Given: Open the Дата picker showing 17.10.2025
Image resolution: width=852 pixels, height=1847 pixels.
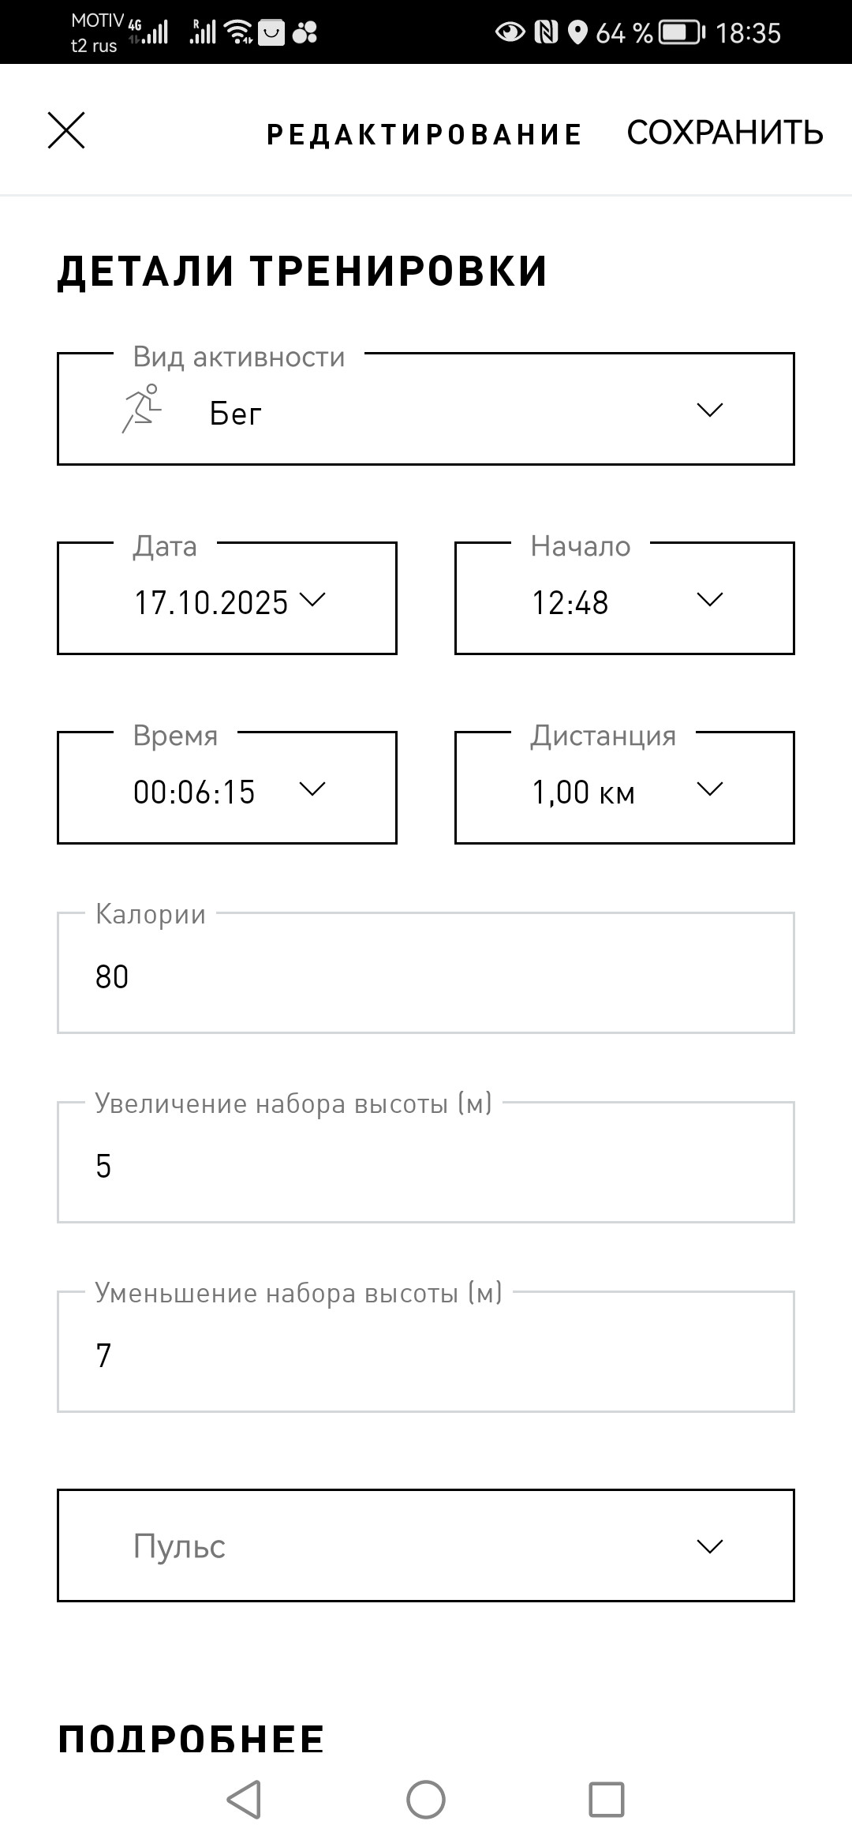Looking at the screenshot, I should 227,598.
